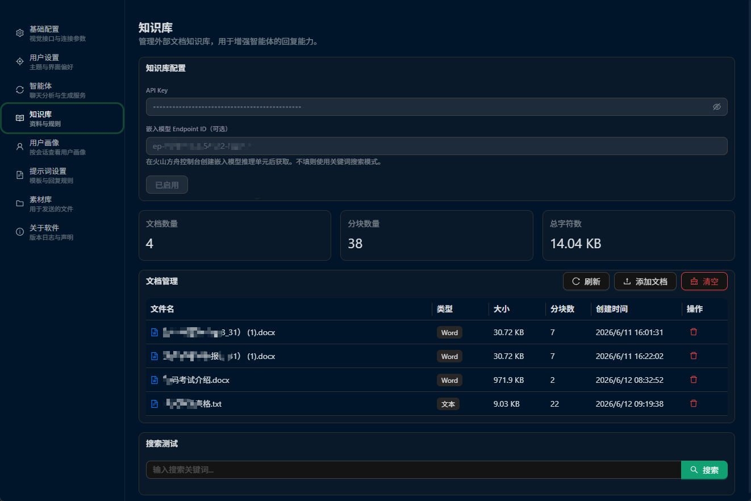This screenshot has width=751, height=501.
Task: Delete the first docx created 16:01:31
Action: pyautogui.click(x=693, y=332)
